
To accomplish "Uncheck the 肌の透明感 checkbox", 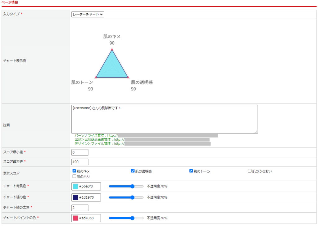I will tap(133, 171).
